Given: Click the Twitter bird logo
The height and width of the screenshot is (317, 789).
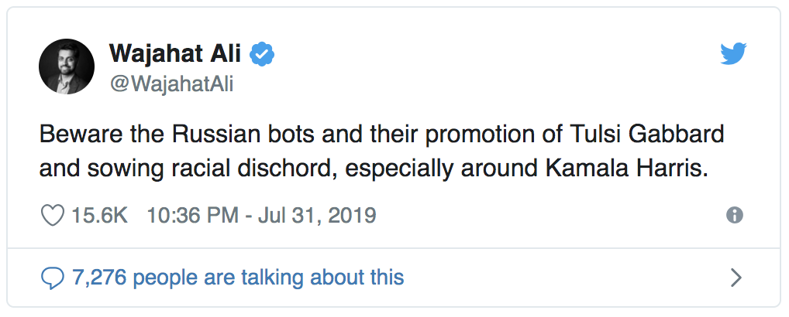Looking at the screenshot, I should [x=732, y=53].
